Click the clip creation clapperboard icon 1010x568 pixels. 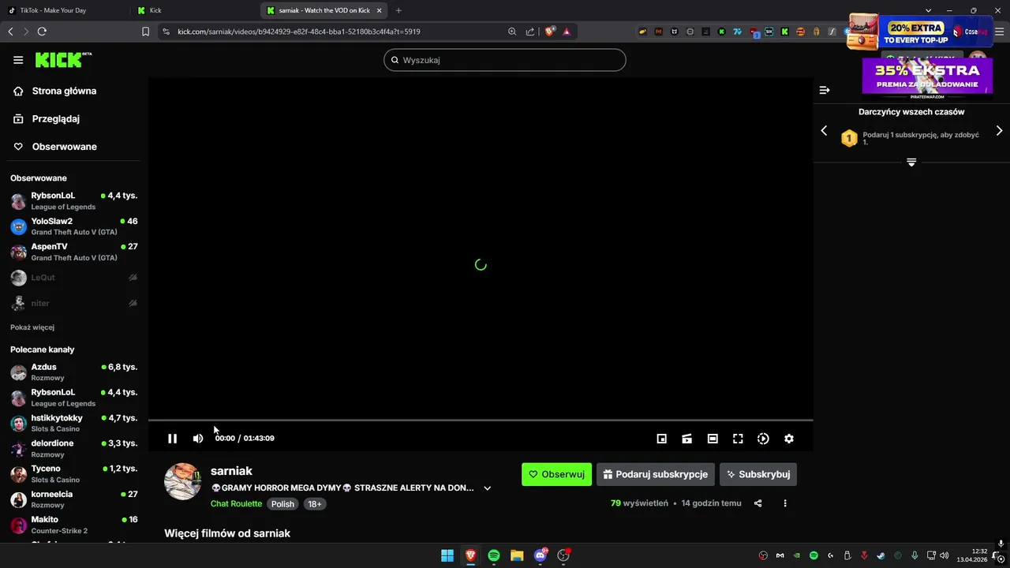687,439
